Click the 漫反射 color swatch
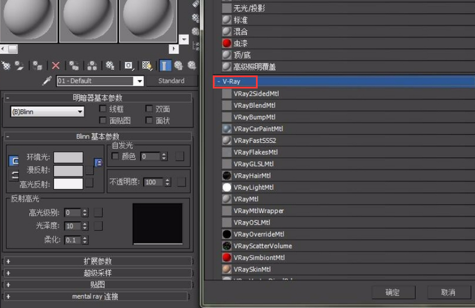Screen dimensions: 475x308 pos(68,171)
